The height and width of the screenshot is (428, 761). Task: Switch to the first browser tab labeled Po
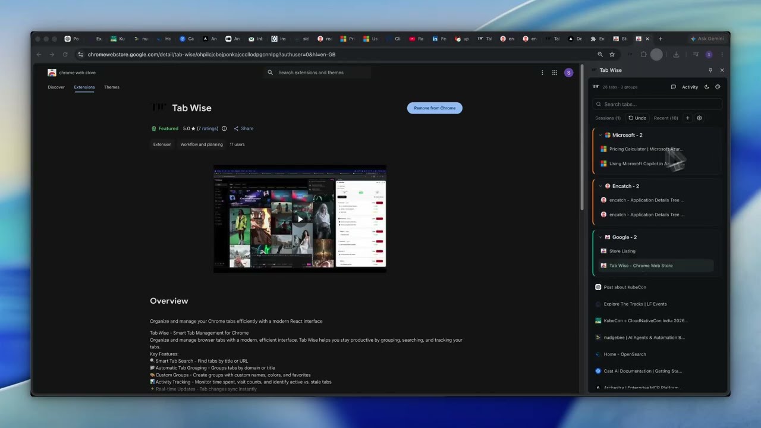[72, 39]
